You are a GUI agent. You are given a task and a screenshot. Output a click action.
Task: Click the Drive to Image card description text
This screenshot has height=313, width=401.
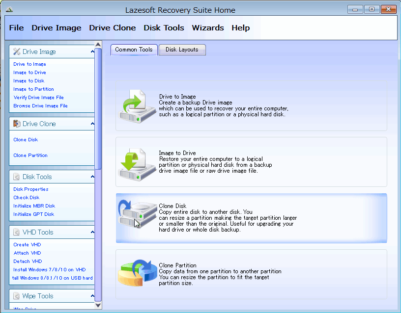tap(224, 105)
